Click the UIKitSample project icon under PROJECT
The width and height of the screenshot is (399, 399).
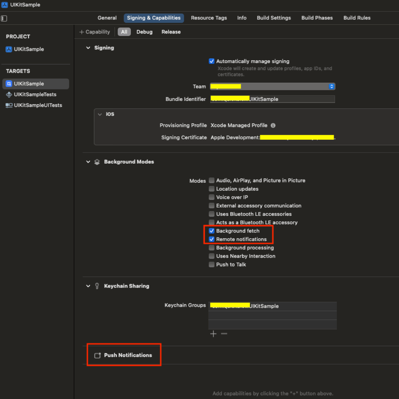9,49
